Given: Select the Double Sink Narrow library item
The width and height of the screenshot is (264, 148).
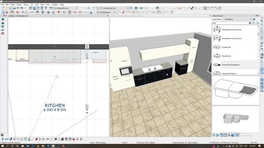Looking at the screenshot, I should click(235, 73).
